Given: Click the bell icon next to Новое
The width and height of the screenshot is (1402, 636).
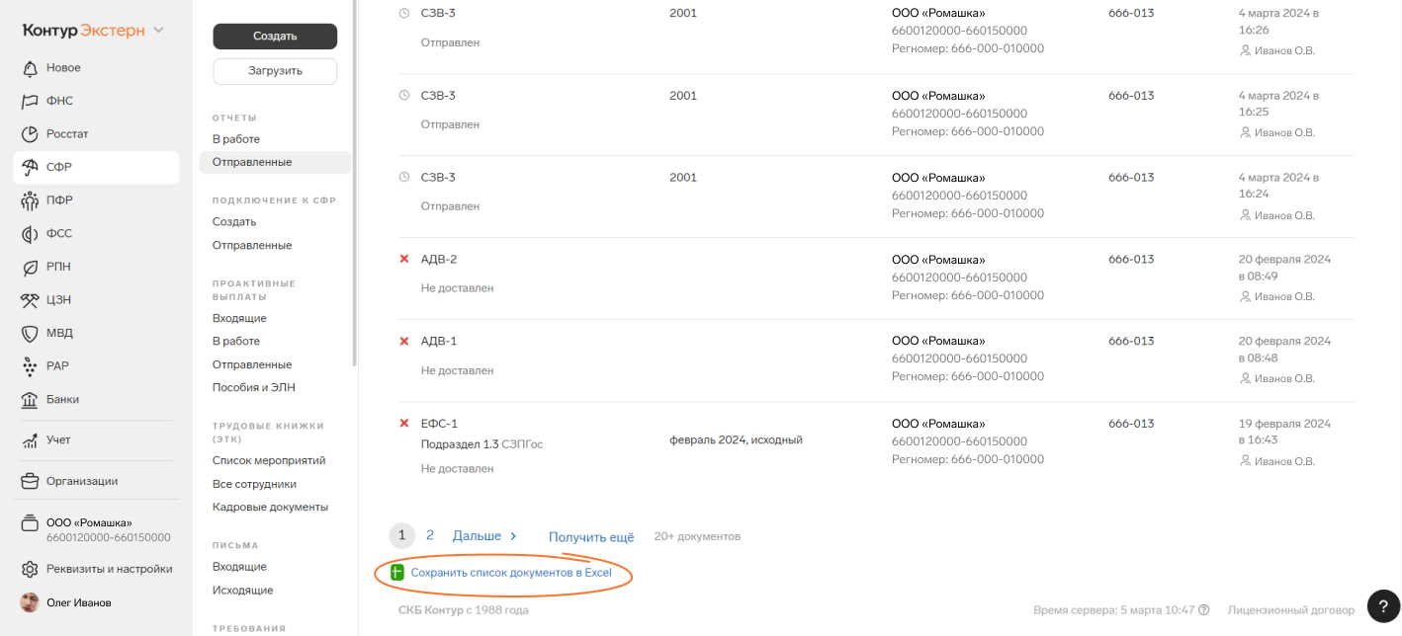Looking at the screenshot, I should (x=30, y=68).
